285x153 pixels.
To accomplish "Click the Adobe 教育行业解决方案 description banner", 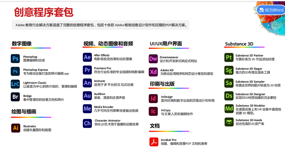I will pyautogui.click(x=100, y=25).
